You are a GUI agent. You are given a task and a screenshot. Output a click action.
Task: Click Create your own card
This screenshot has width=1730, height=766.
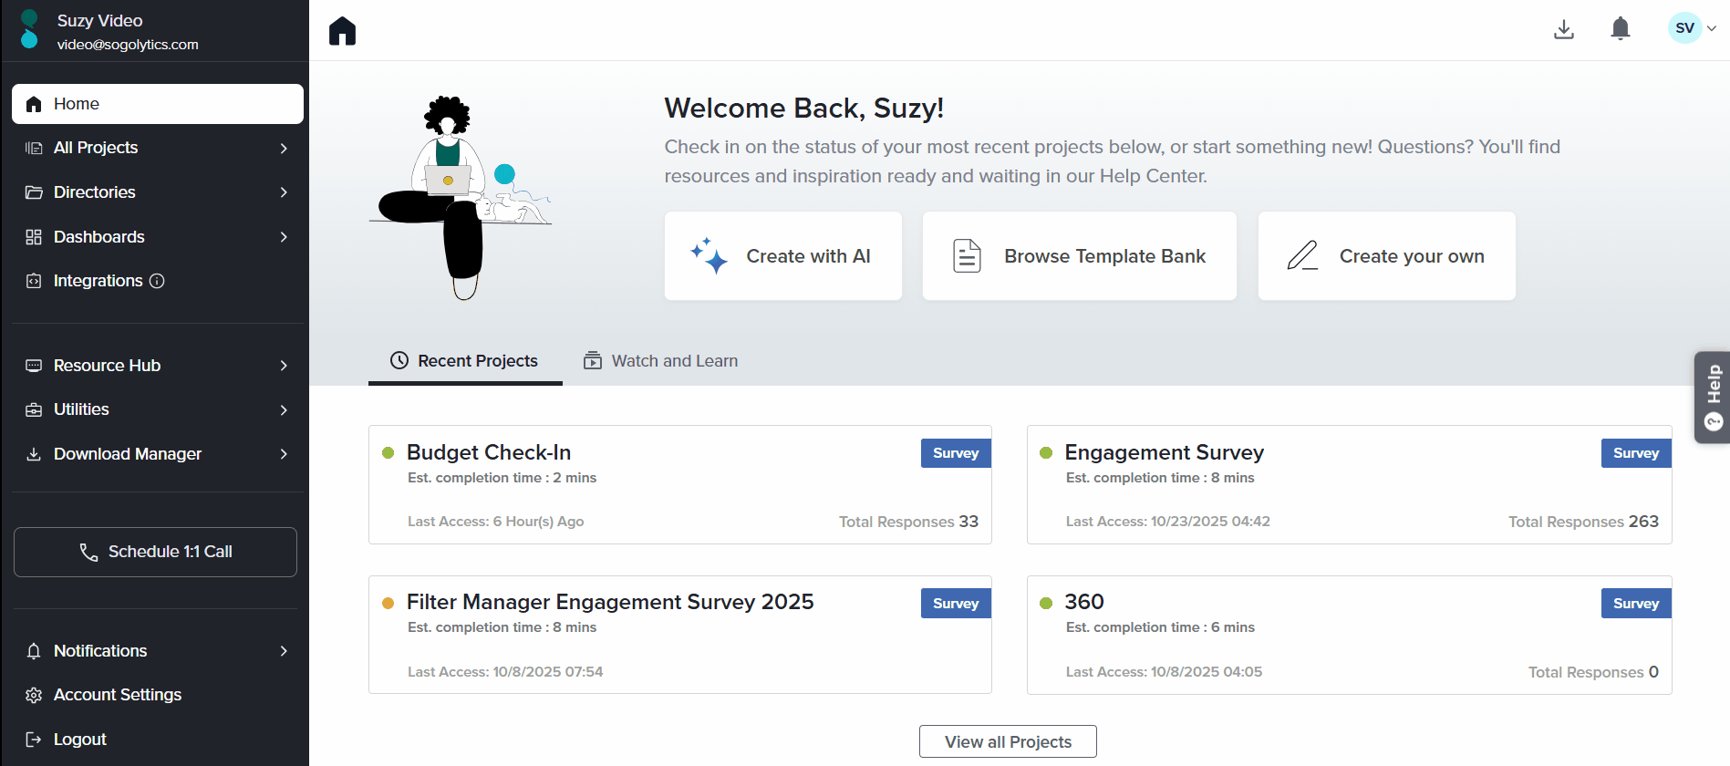(1386, 256)
